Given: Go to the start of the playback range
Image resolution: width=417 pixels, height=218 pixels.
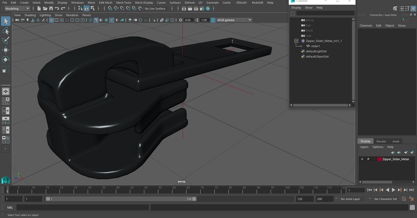Looking at the screenshot, I should point(369,190).
